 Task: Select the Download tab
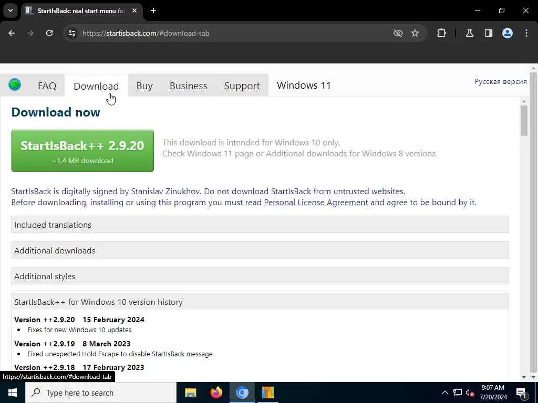[x=96, y=86]
